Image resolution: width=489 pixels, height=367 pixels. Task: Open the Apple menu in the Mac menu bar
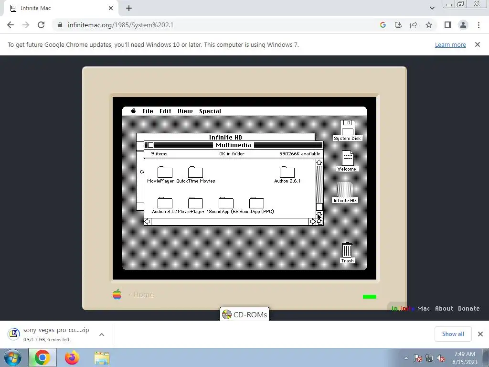coord(134,111)
